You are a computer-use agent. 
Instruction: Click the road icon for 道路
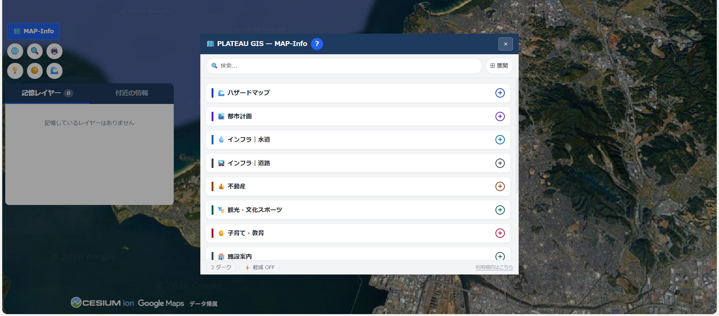[221, 163]
